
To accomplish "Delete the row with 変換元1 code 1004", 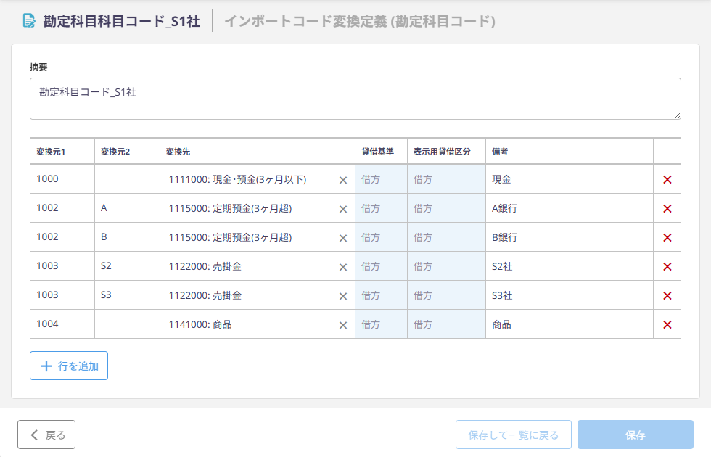I will click(667, 325).
